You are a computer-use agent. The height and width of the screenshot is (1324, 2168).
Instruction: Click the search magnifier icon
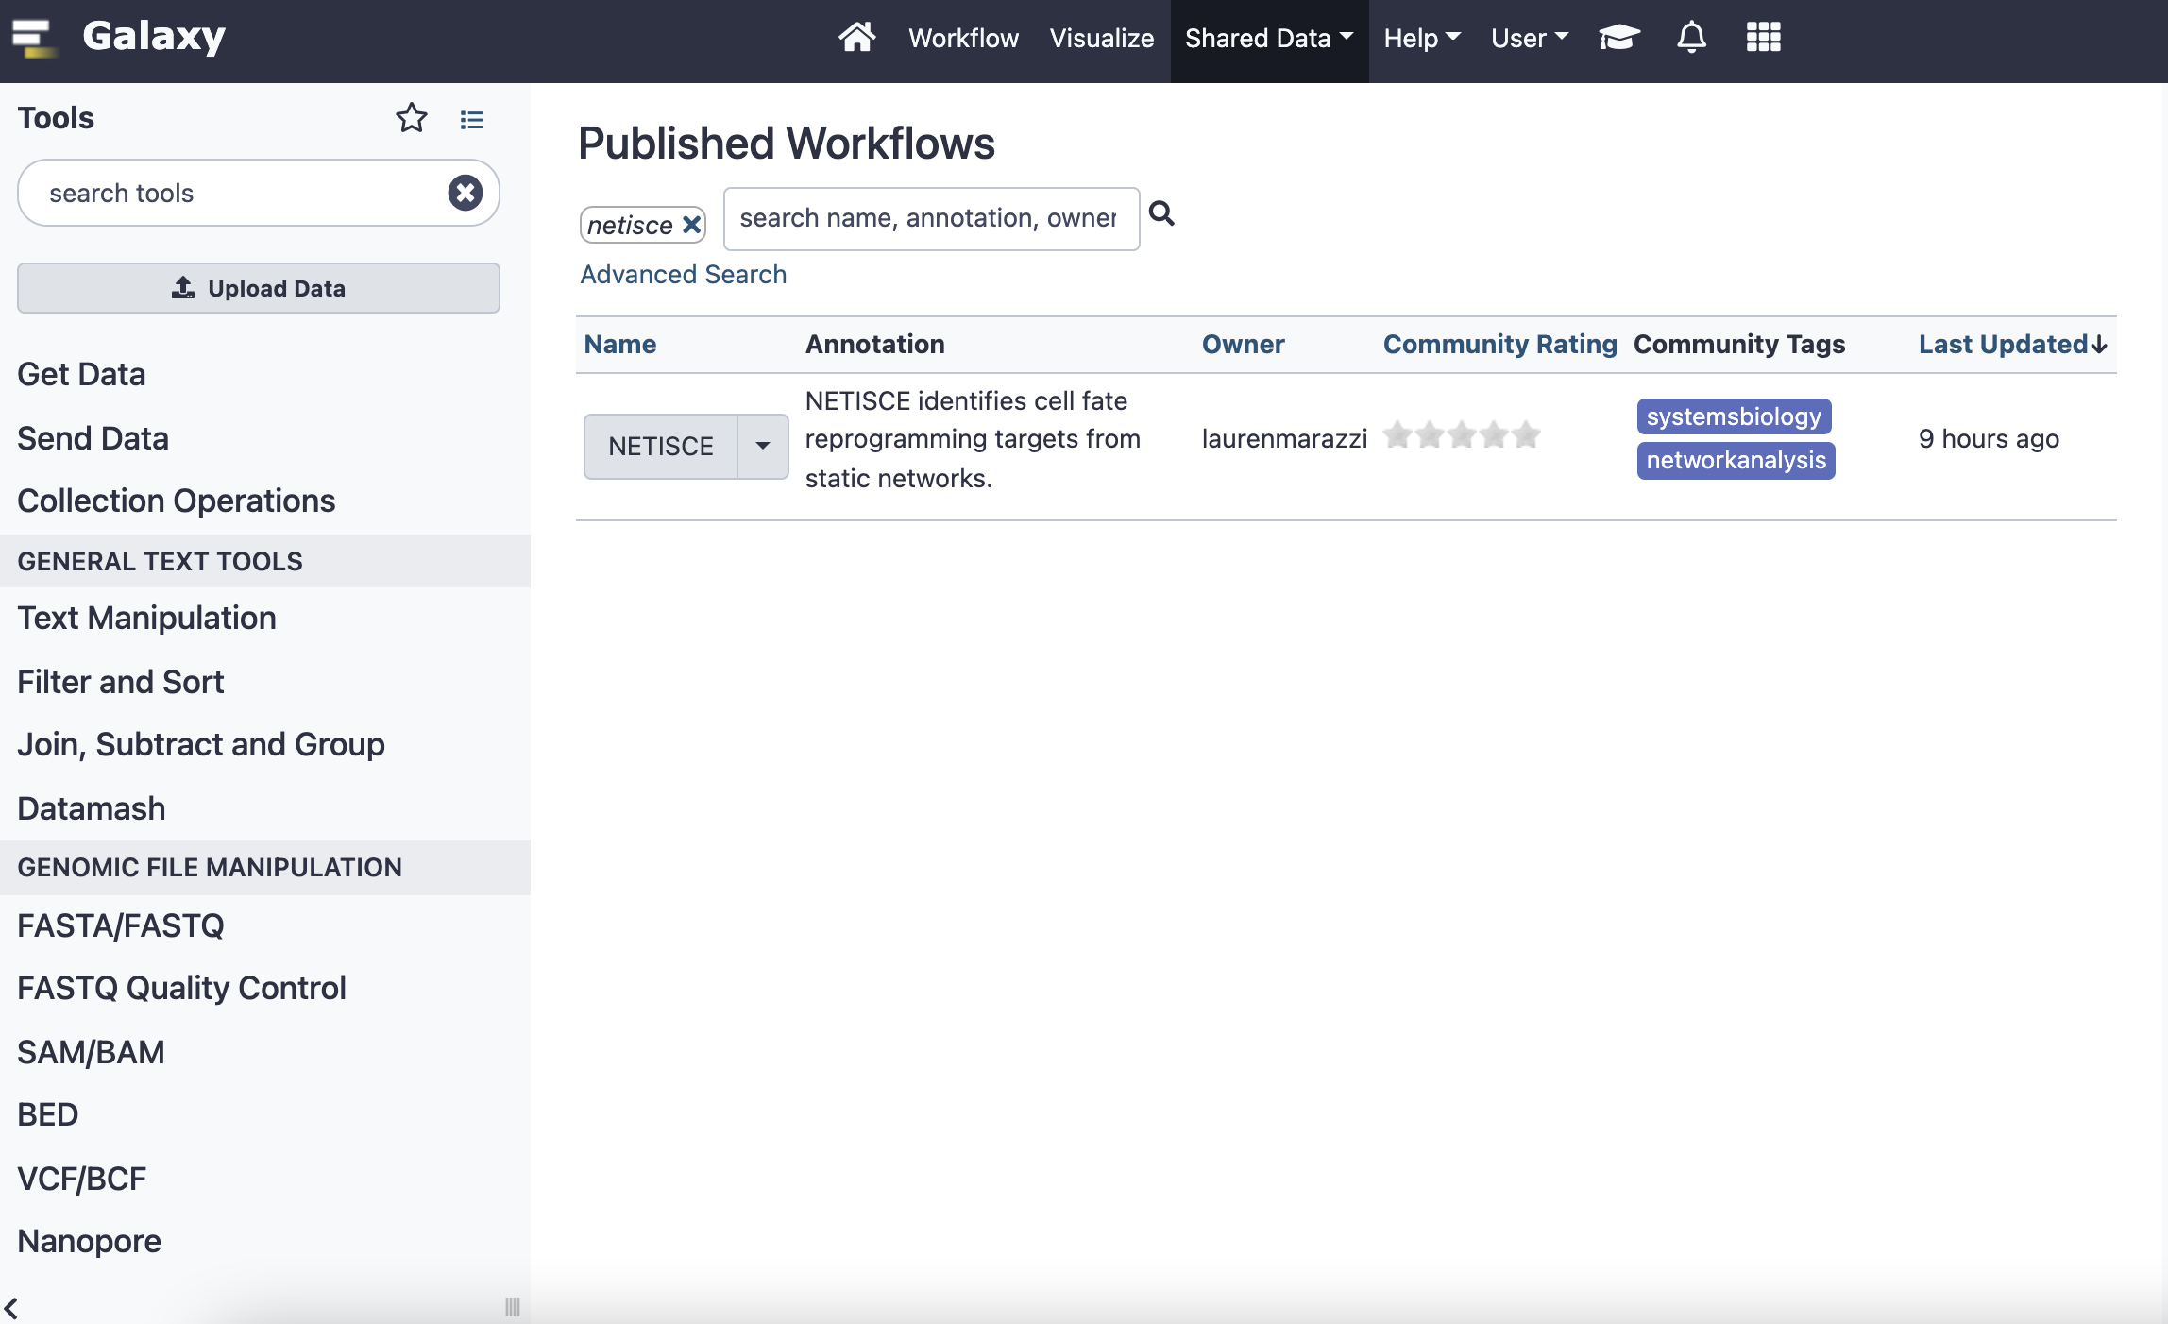pos(1161,214)
